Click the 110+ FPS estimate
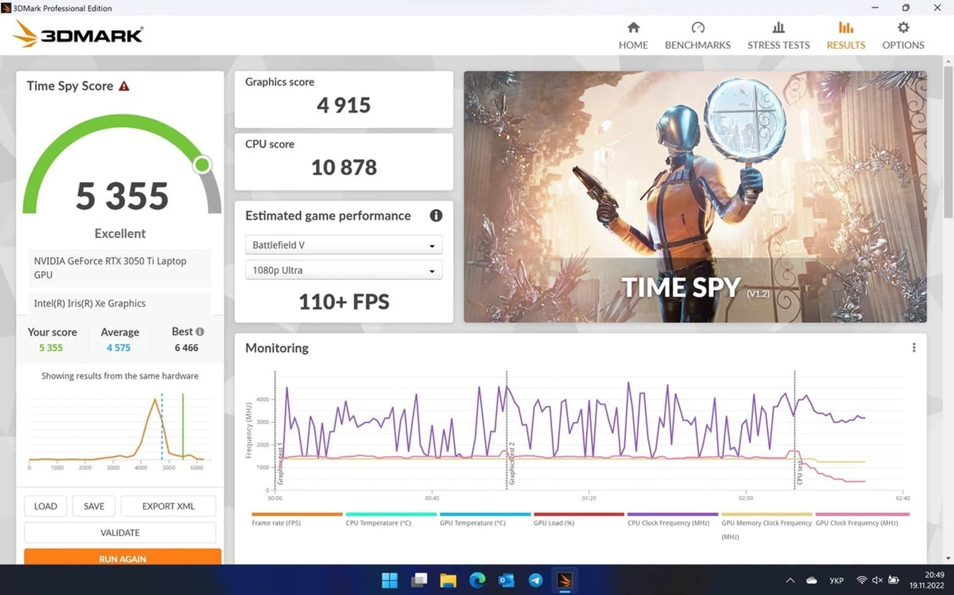 click(x=343, y=302)
